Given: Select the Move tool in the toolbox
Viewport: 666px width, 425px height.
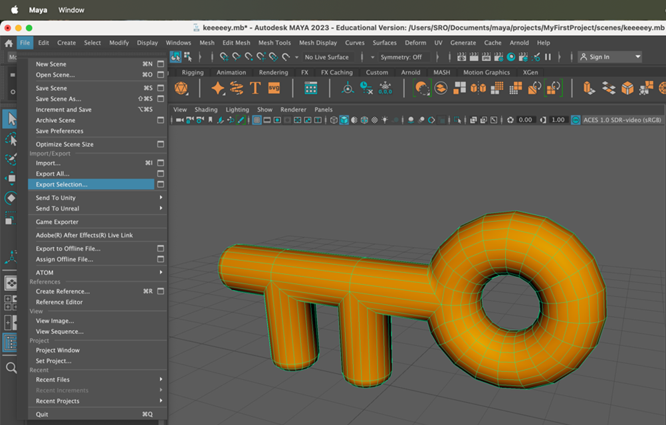Looking at the screenshot, I should (11, 178).
